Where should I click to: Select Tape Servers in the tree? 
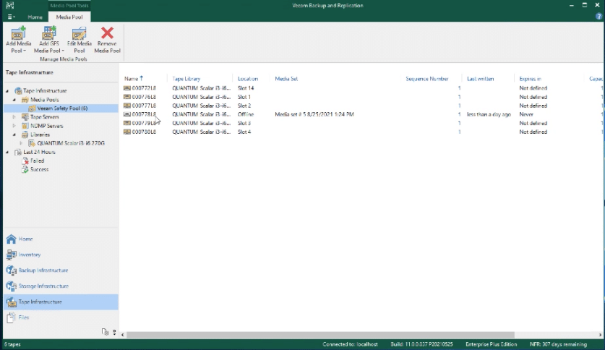45,117
